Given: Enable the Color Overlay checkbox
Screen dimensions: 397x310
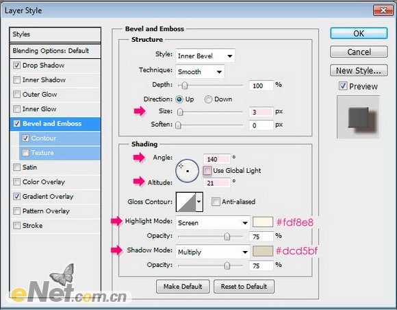Looking at the screenshot, I should [16, 182].
